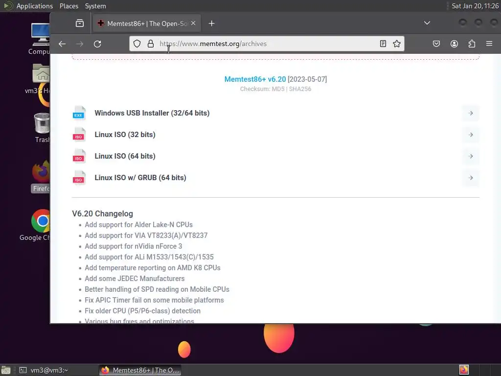Screen dimensions: 501x376
Task: Expand the list all tabs chevron
Action: (427, 23)
